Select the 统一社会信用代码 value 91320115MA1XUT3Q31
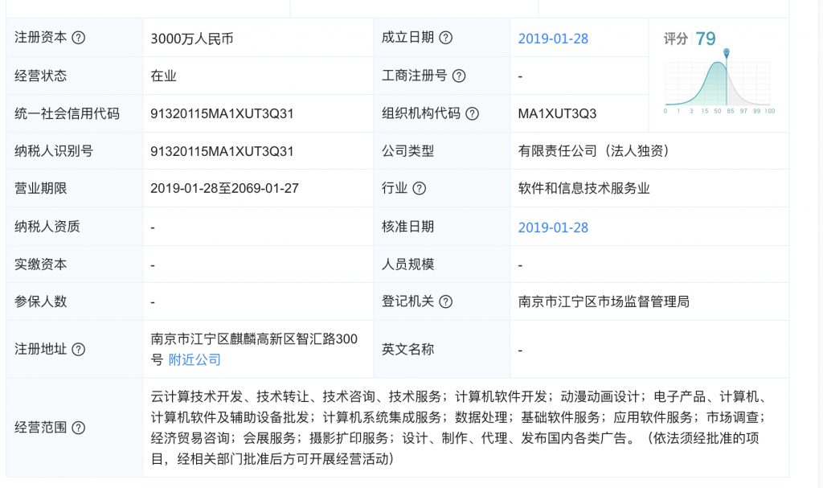The width and height of the screenshot is (823, 488). 222,113
